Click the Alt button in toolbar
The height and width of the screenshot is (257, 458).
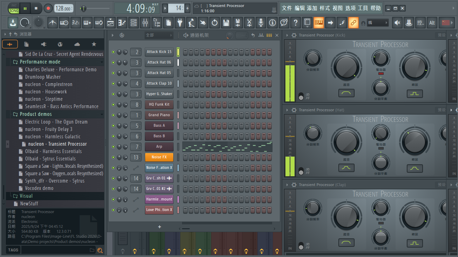click(x=432, y=23)
